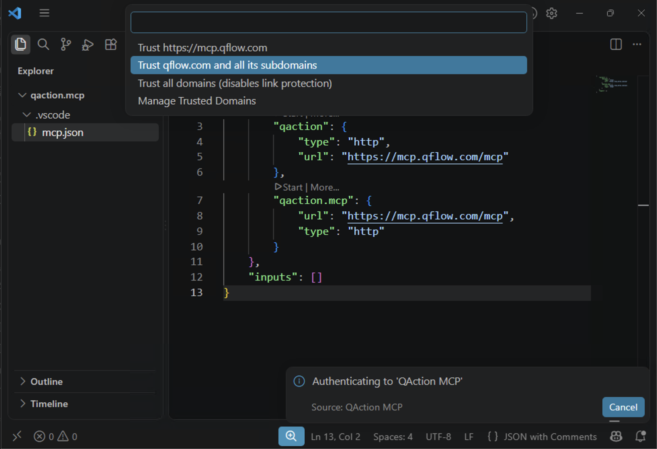The width and height of the screenshot is (657, 449).
Task: Open the Manage settings gear
Action: pyautogui.click(x=551, y=13)
